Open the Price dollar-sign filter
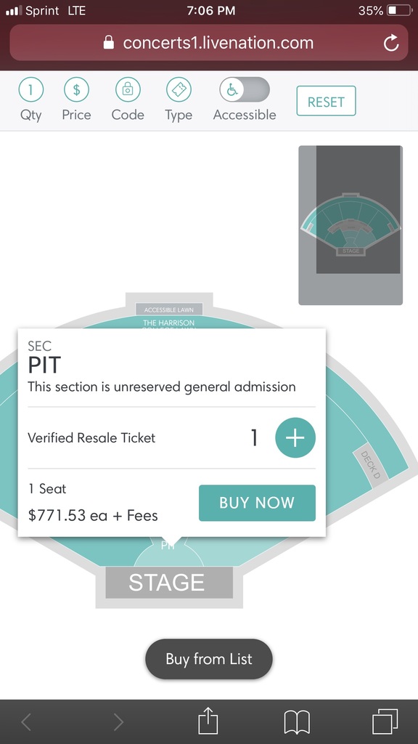This screenshot has height=744, width=418. coord(76,89)
